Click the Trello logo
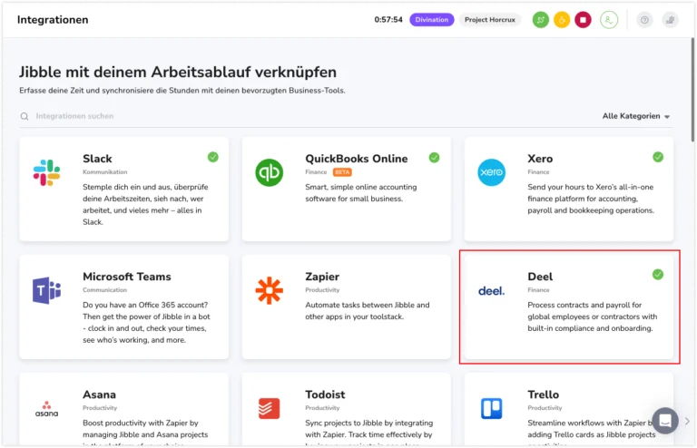This screenshot has width=697, height=448. point(492,408)
